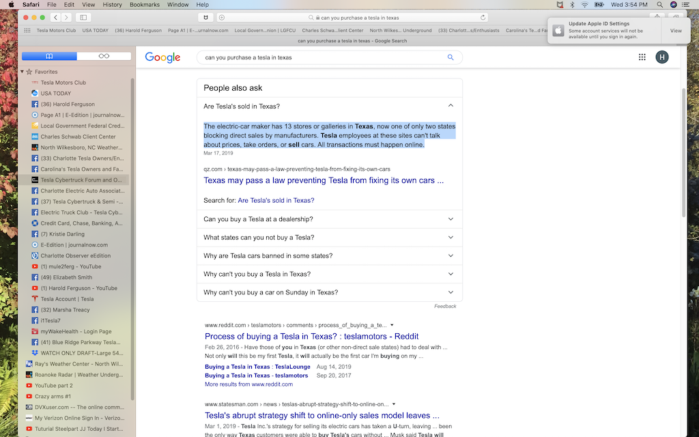Click the Safari back navigation arrow
Screen dimensions: 699x437
55,17
